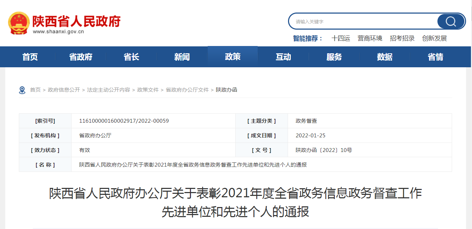Go to 省政府办公厅文件 breadcrumb link

[x=187, y=90]
